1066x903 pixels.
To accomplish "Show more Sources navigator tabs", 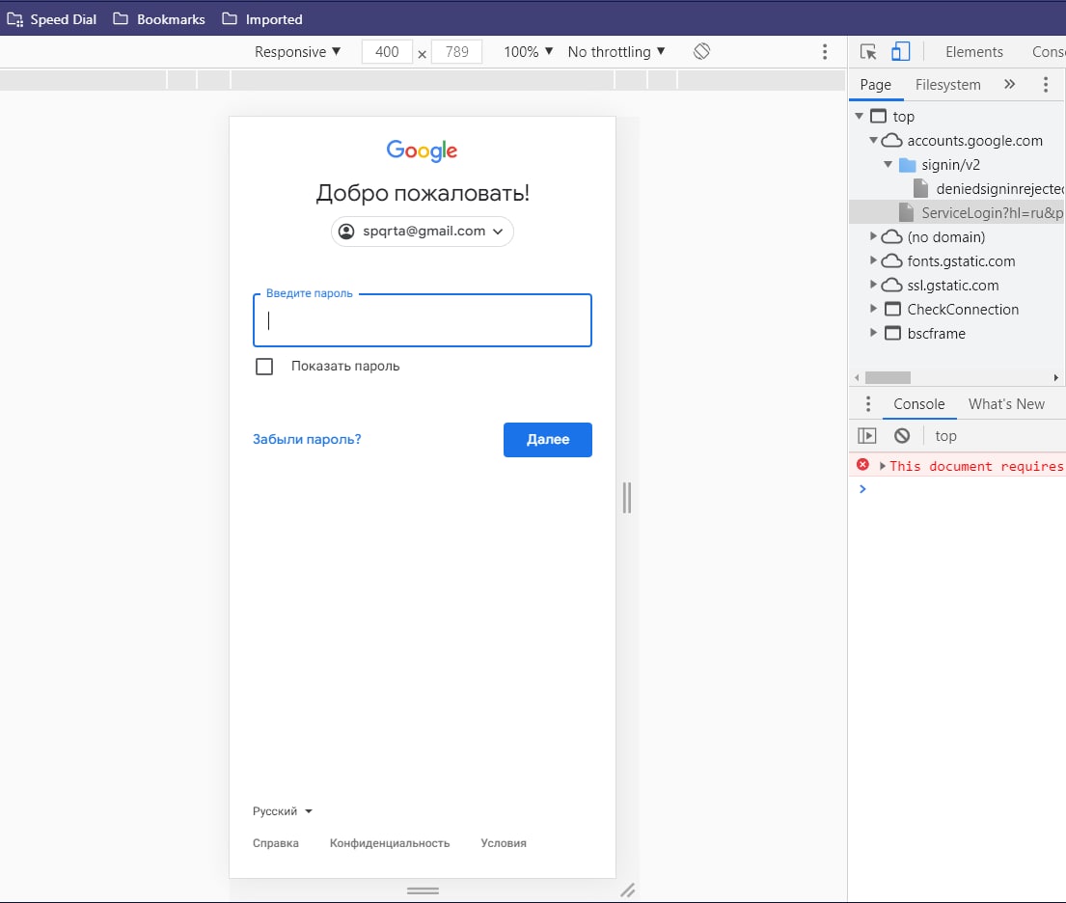I will coord(1010,84).
